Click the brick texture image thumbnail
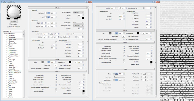Viewport: 194px width, 101px height. click(177, 50)
